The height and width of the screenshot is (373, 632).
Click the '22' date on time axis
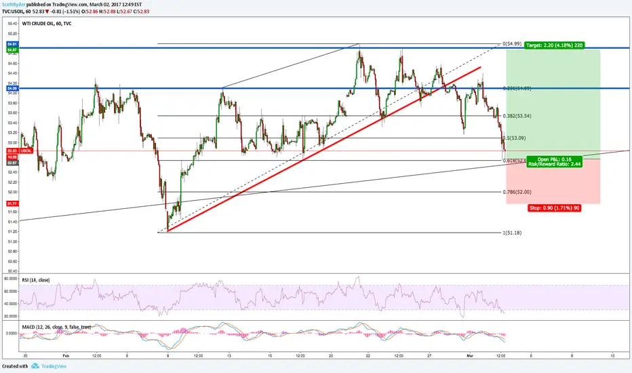point(368,355)
